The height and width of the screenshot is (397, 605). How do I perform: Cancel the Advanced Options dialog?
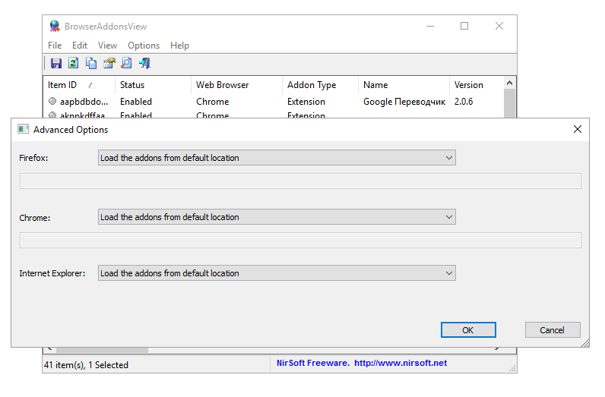(x=552, y=330)
